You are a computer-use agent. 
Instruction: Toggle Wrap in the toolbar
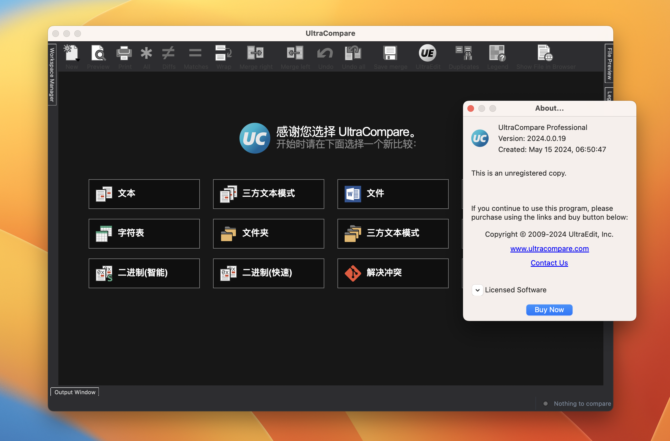pos(224,53)
